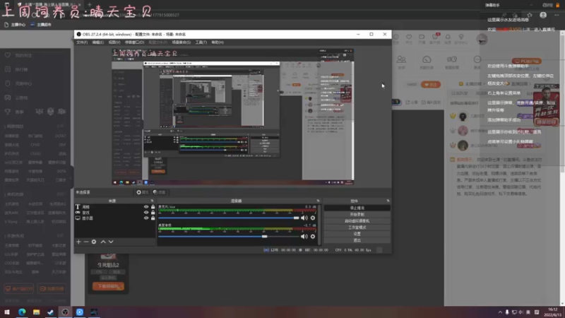Click 停止推流 Stop Streaming button
The width and height of the screenshot is (565, 318).
[357, 208]
